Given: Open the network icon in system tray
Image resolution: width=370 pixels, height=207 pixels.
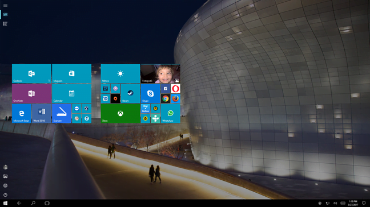Looking at the screenshot, I should (328, 203).
